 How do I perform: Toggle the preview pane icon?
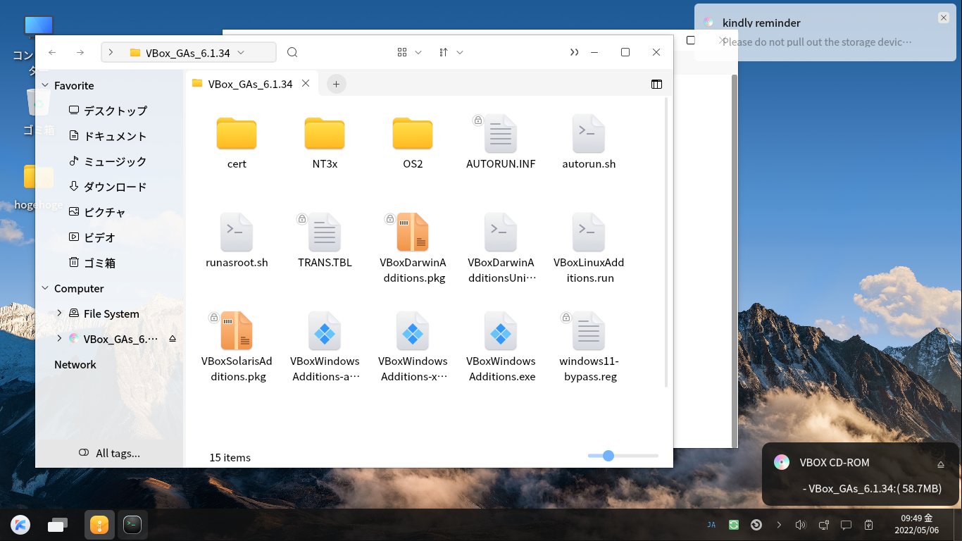[656, 84]
